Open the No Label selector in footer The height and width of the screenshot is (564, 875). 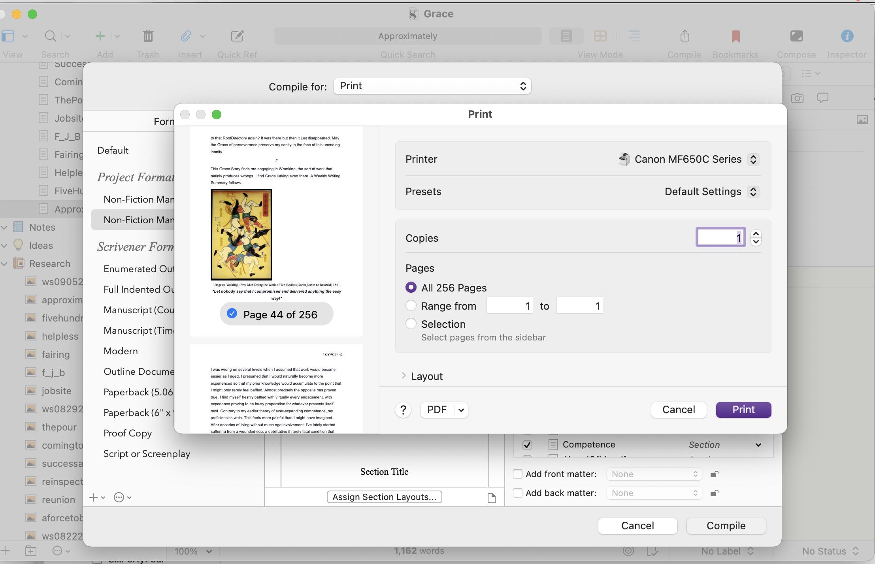(x=728, y=551)
